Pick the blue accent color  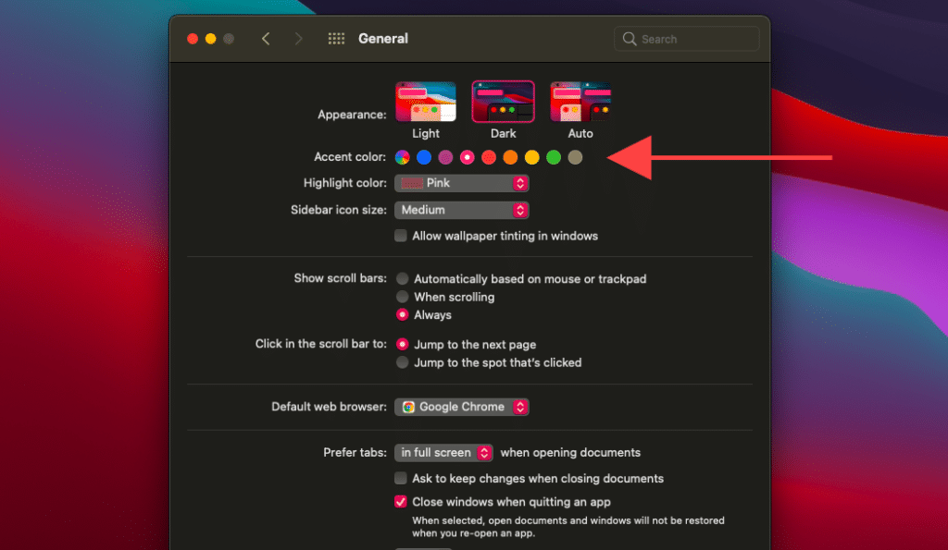coord(424,157)
